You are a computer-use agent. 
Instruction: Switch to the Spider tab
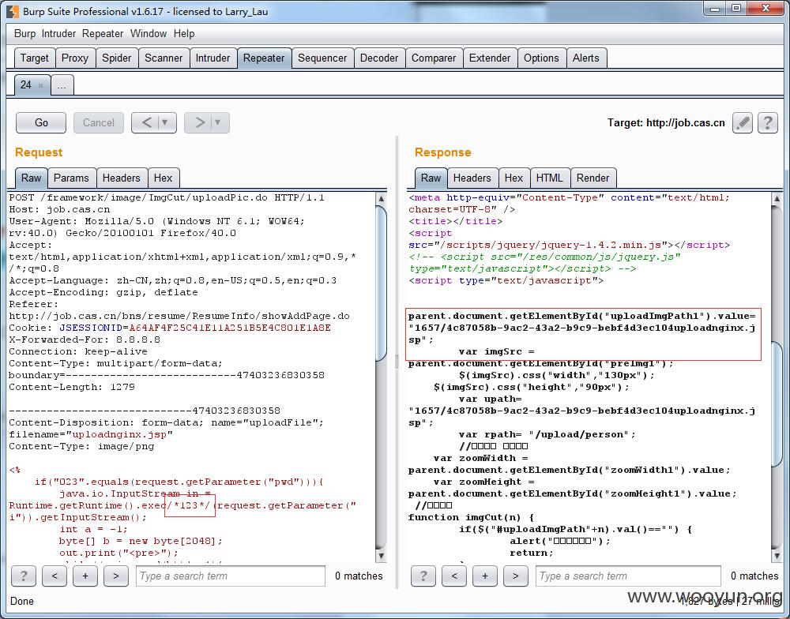click(116, 58)
